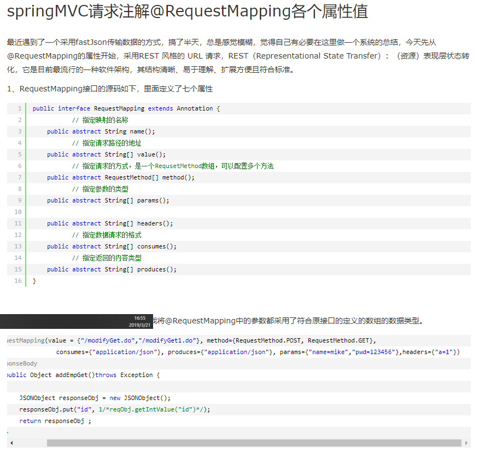
Task: Click the left arrow of horizontal scrollbar
Action: pyautogui.click(x=11, y=443)
